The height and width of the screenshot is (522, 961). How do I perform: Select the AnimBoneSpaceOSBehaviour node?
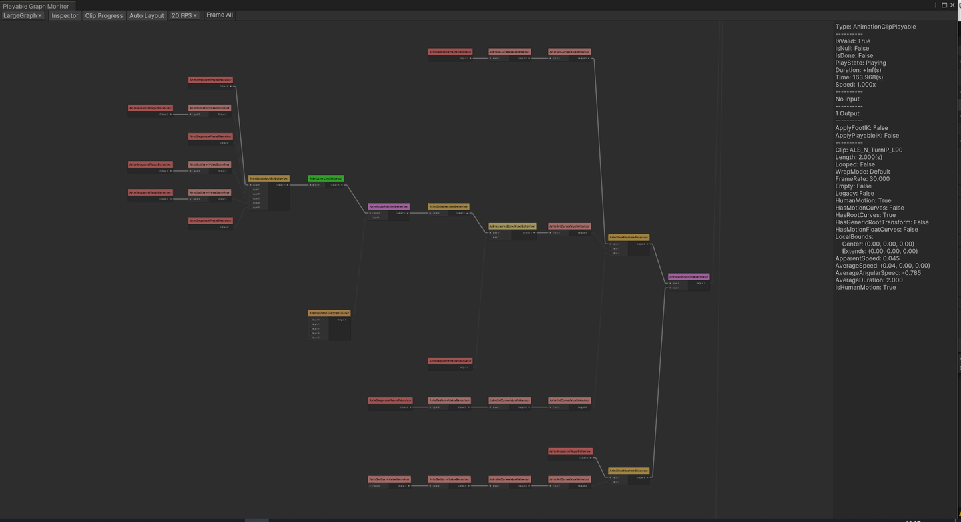point(329,313)
